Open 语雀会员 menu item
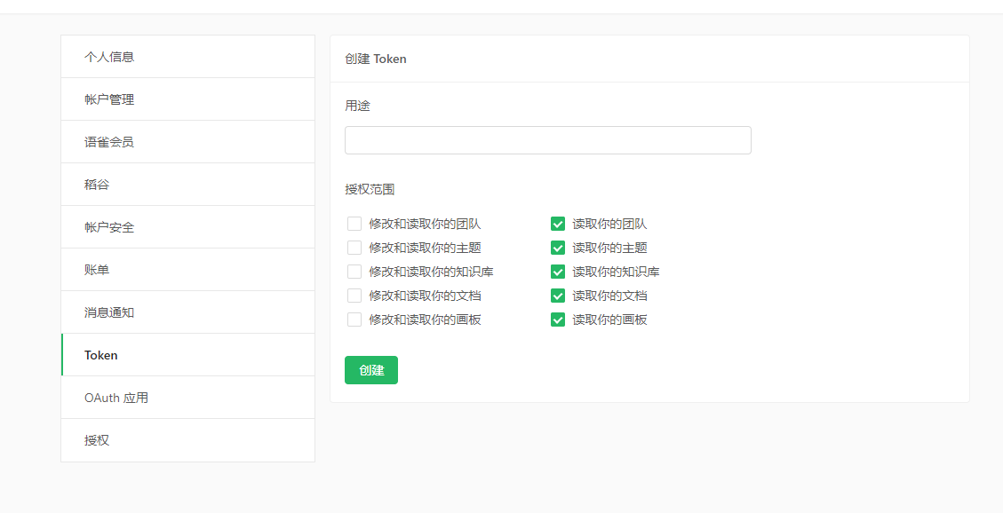Screen dimensions: 1003x513 click(x=188, y=142)
